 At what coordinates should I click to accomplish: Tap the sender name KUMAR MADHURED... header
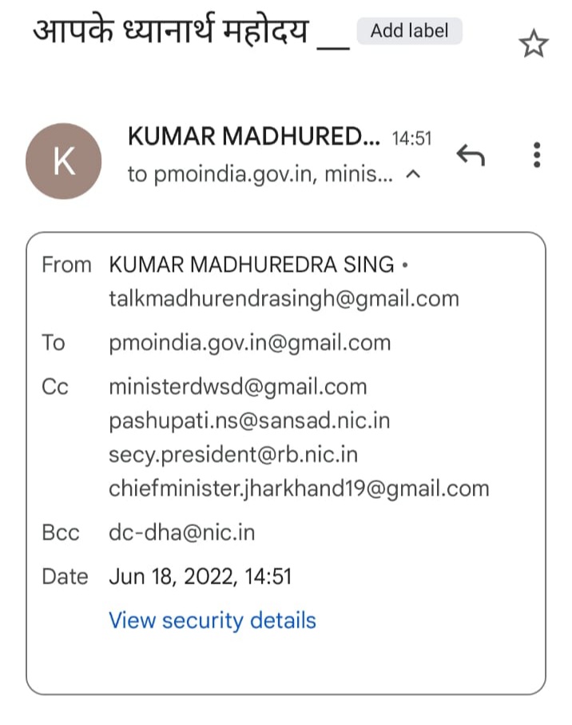pyautogui.click(x=254, y=137)
